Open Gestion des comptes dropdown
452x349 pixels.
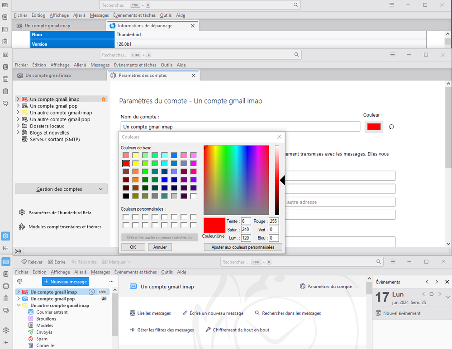point(61,189)
